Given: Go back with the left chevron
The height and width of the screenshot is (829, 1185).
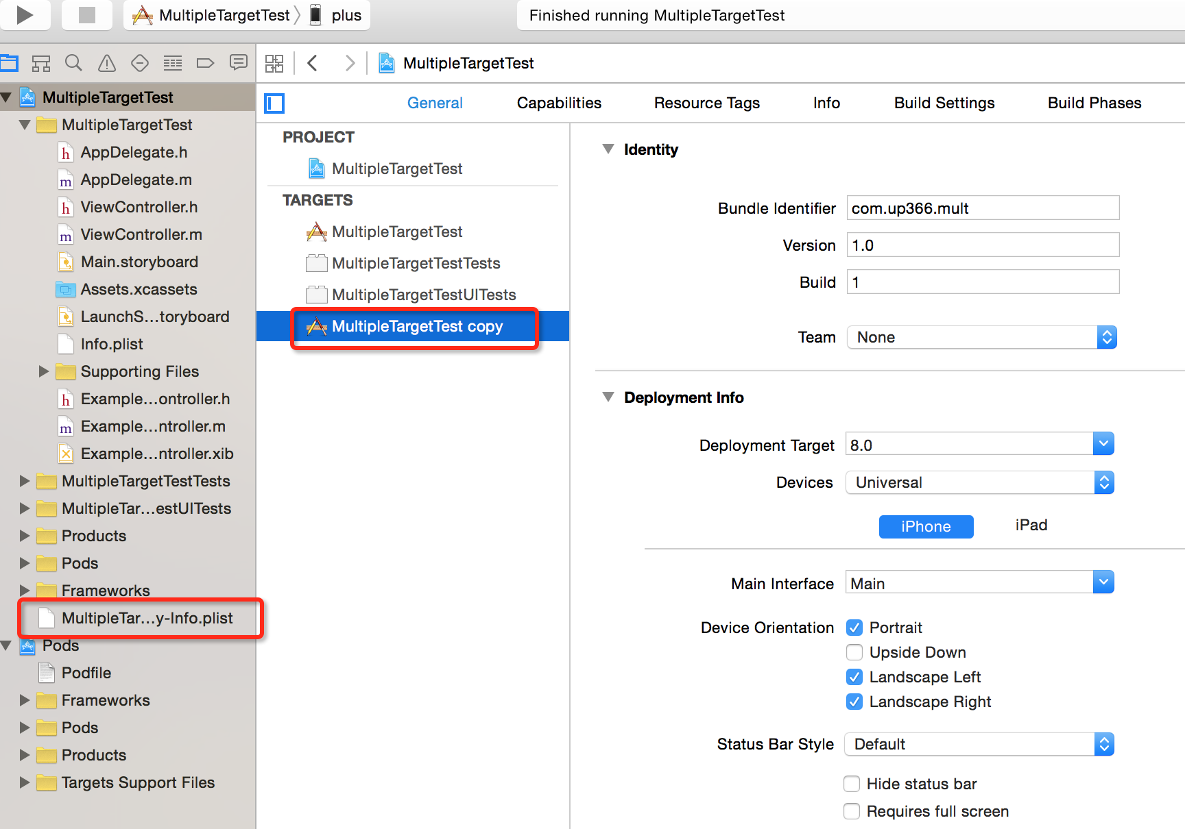Looking at the screenshot, I should [313, 63].
